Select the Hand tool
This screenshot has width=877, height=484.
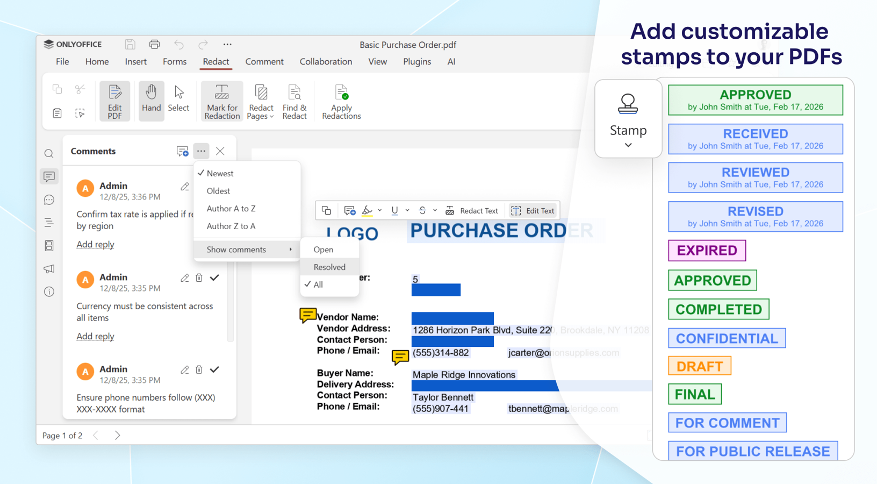coord(151,100)
